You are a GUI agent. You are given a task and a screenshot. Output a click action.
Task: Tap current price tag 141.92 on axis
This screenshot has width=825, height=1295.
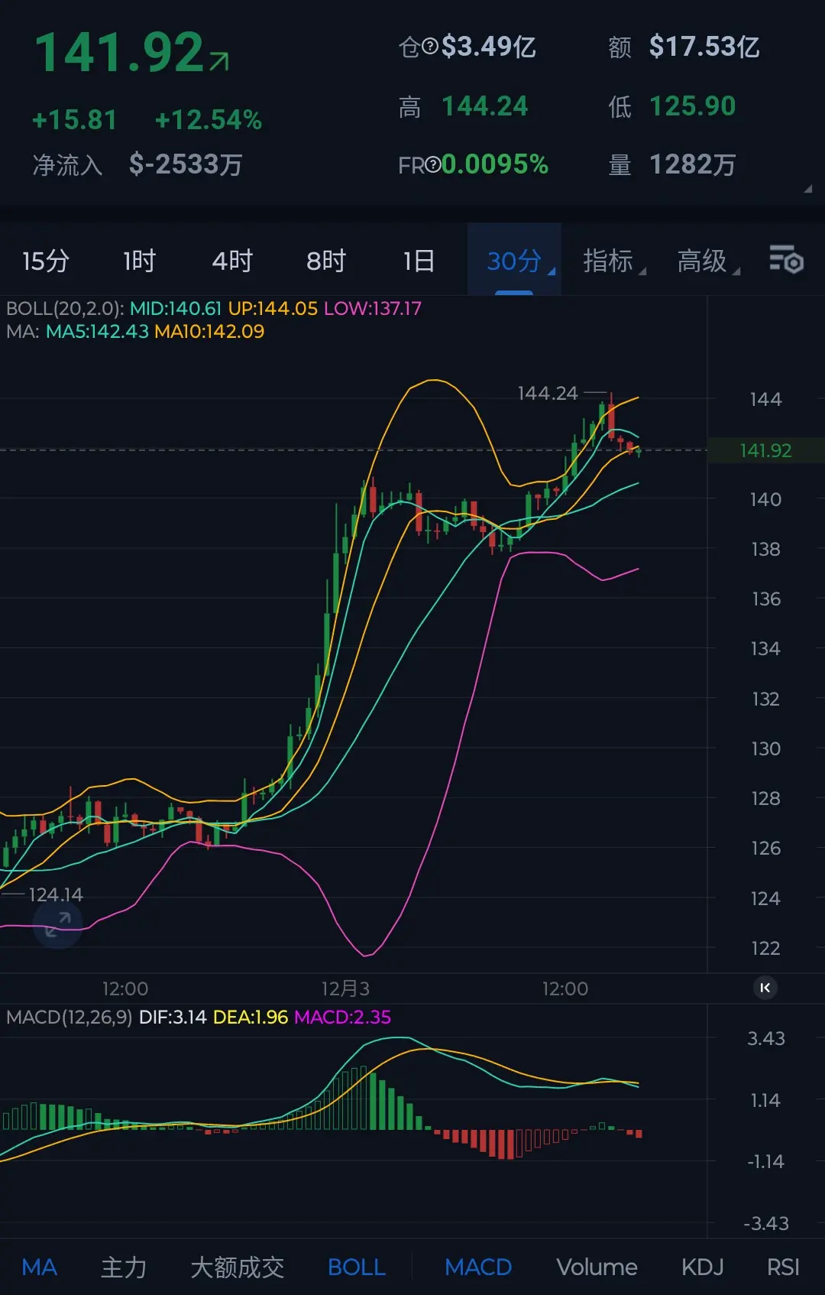pyautogui.click(x=765, y=450)
